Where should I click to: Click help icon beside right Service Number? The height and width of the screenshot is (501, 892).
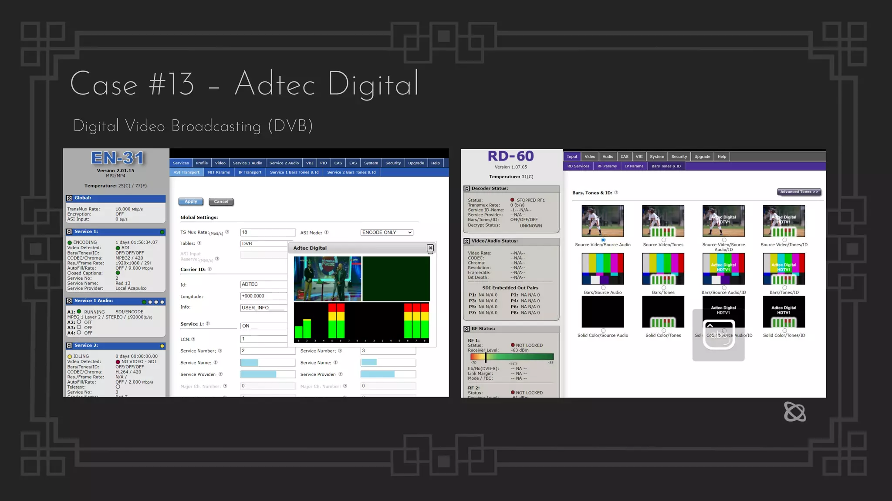[340, 351]
